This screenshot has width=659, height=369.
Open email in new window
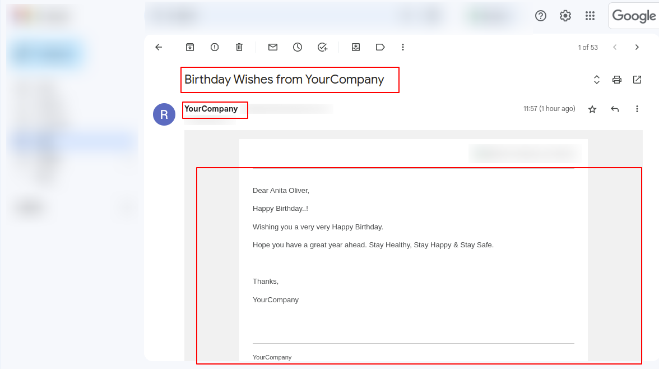637,80
